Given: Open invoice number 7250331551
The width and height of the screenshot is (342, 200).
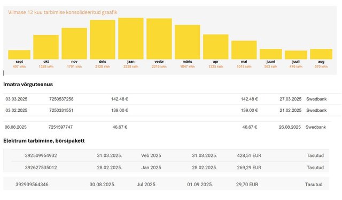Looking at the screenshot, I should coord(61,110).
